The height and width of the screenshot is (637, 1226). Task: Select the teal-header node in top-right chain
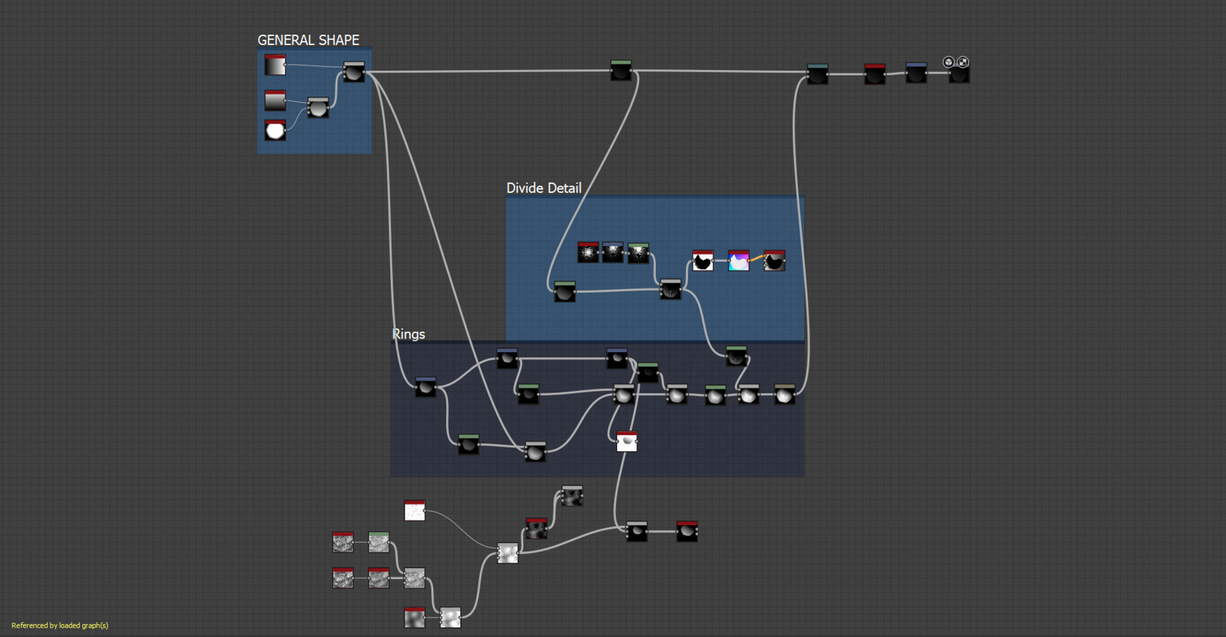coord(817,74)
